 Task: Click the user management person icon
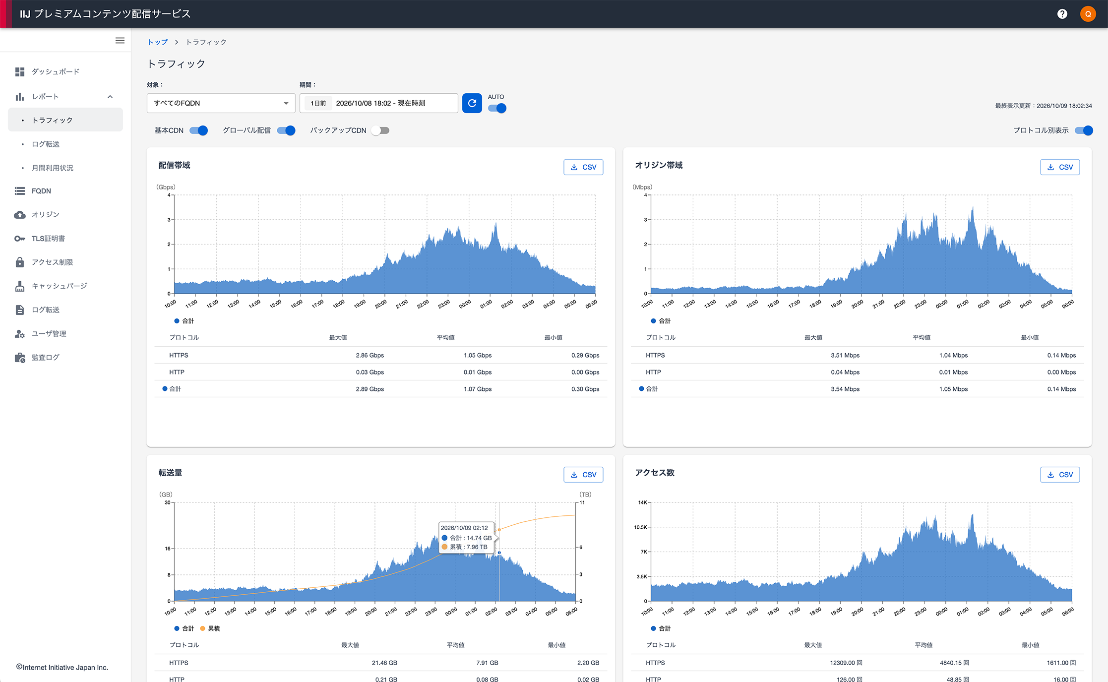point(20,334)
